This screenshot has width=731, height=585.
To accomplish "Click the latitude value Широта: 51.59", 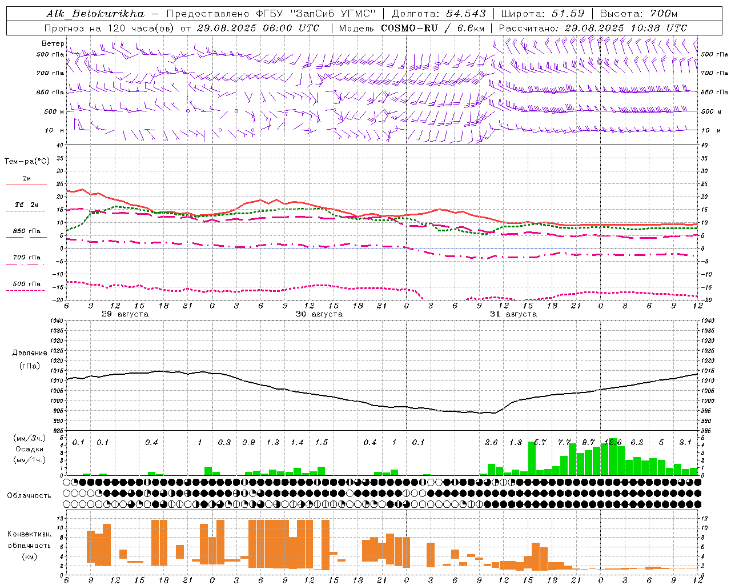I will (x=543, y=14).
